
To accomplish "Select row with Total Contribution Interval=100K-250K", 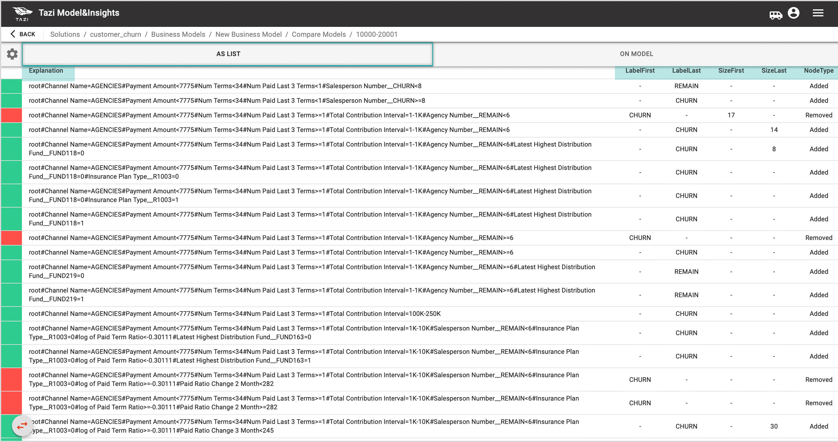I will [419, 314].
